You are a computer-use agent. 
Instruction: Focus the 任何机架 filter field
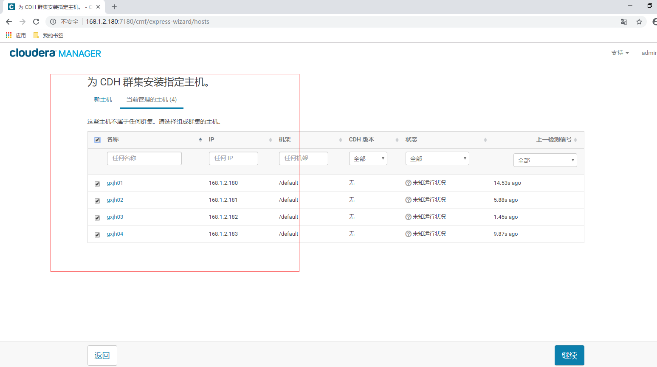point(304,158)
